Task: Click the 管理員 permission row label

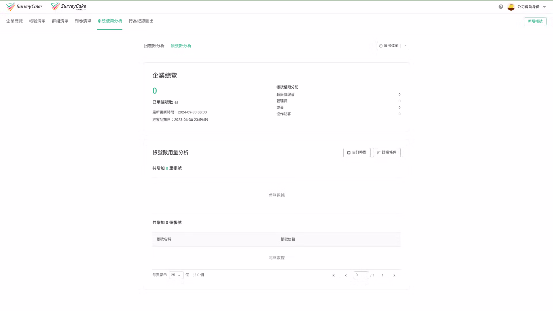Action: click(x=282, y=101)
